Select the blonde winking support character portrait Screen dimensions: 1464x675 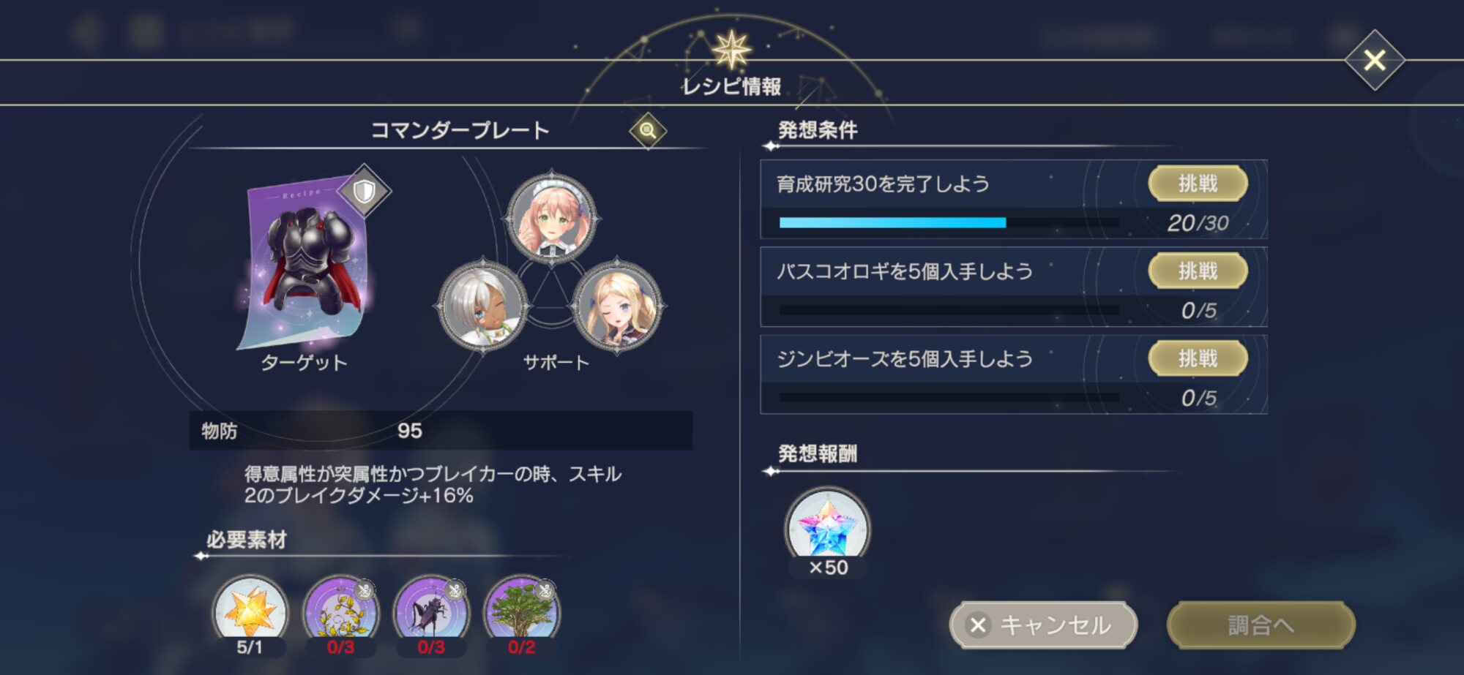tap(617, 305)
